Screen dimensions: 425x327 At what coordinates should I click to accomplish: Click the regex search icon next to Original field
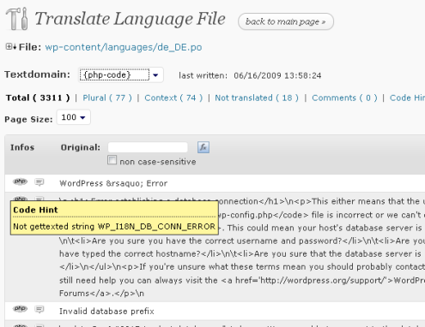pos(203,147)
